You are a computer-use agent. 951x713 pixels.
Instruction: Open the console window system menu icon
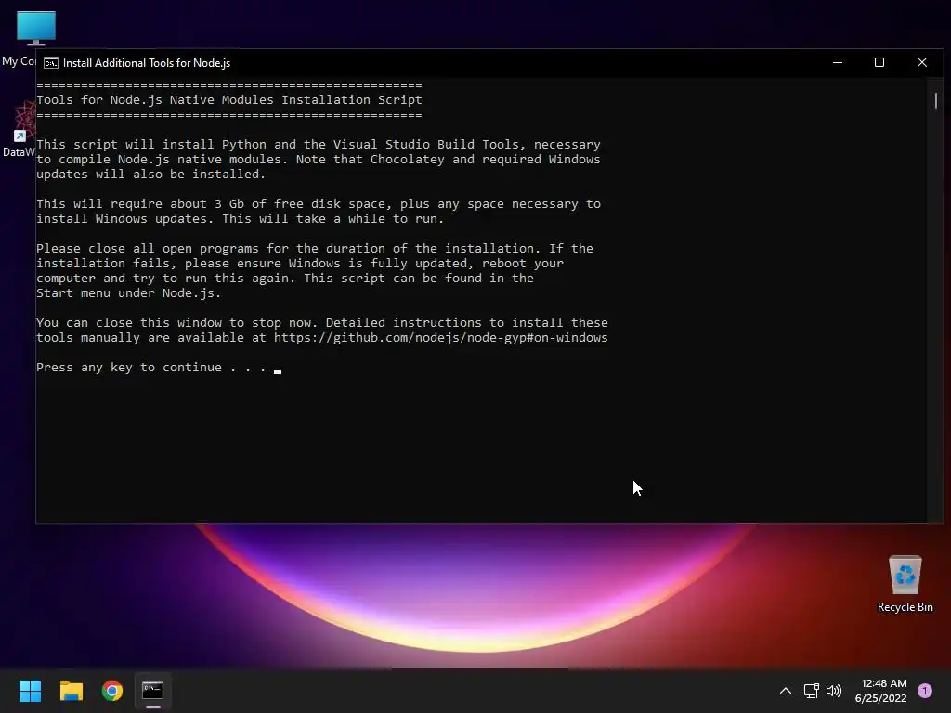point(51,63)
